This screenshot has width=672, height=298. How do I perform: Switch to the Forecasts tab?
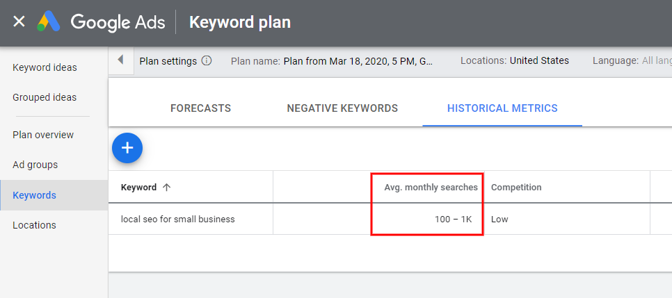[200, 108]
